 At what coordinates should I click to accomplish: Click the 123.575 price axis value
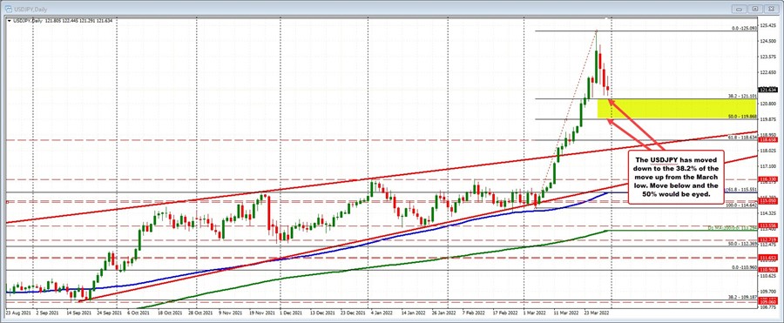click(x=768, y=57)
